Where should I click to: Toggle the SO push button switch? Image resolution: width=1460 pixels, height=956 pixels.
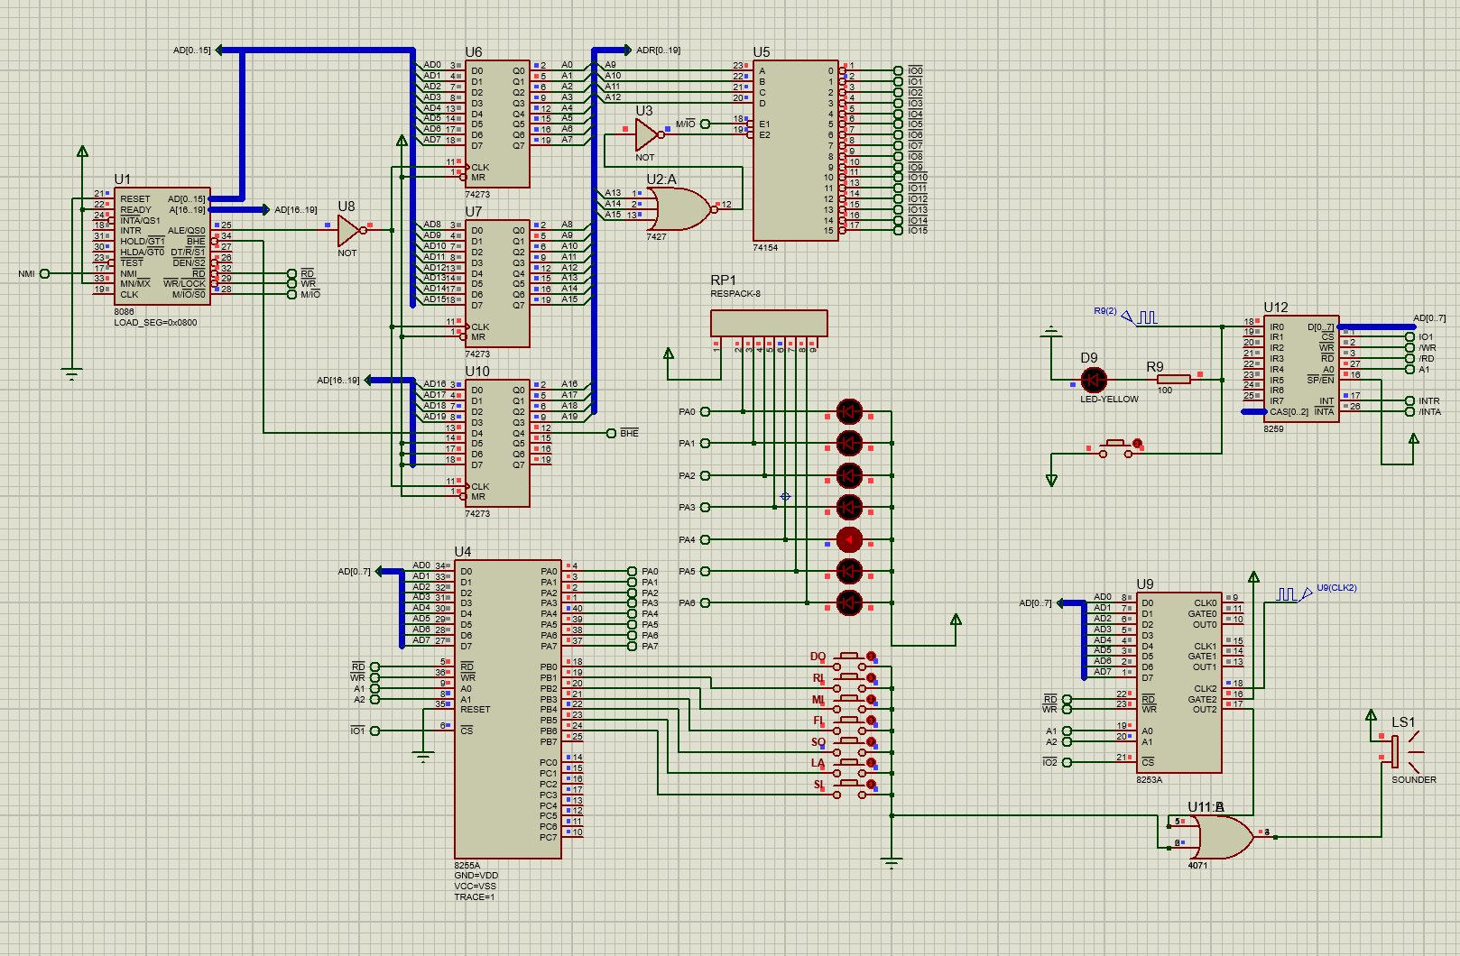[x=849, y=746]
